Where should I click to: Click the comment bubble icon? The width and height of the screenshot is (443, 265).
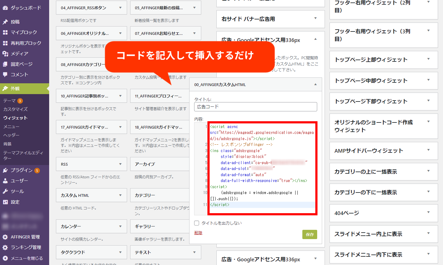tap(5, 75)
